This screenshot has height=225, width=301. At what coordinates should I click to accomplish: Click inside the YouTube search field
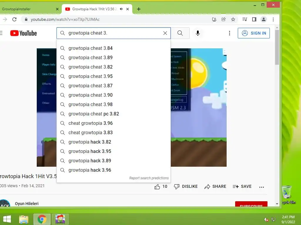pyautogui.click(x=113, y=33)
